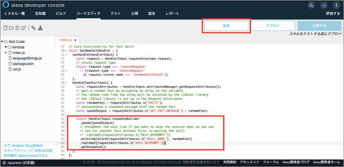
Task: Fold code at line 28
Action: click(x=66, y=83)
